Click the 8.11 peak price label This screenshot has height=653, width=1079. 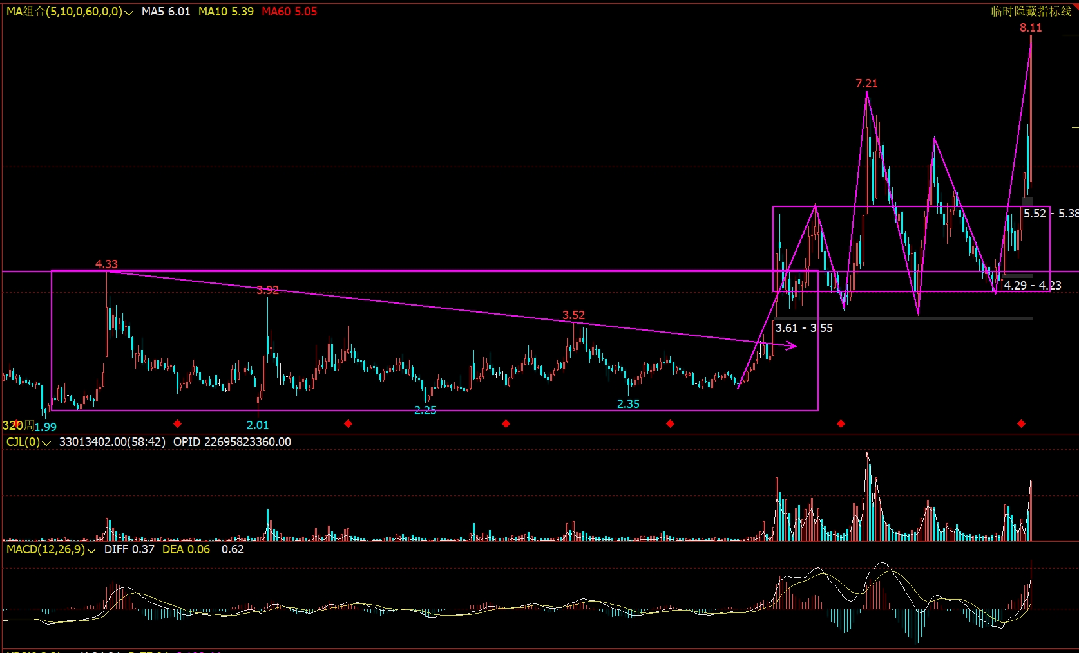click(1030, 28)
